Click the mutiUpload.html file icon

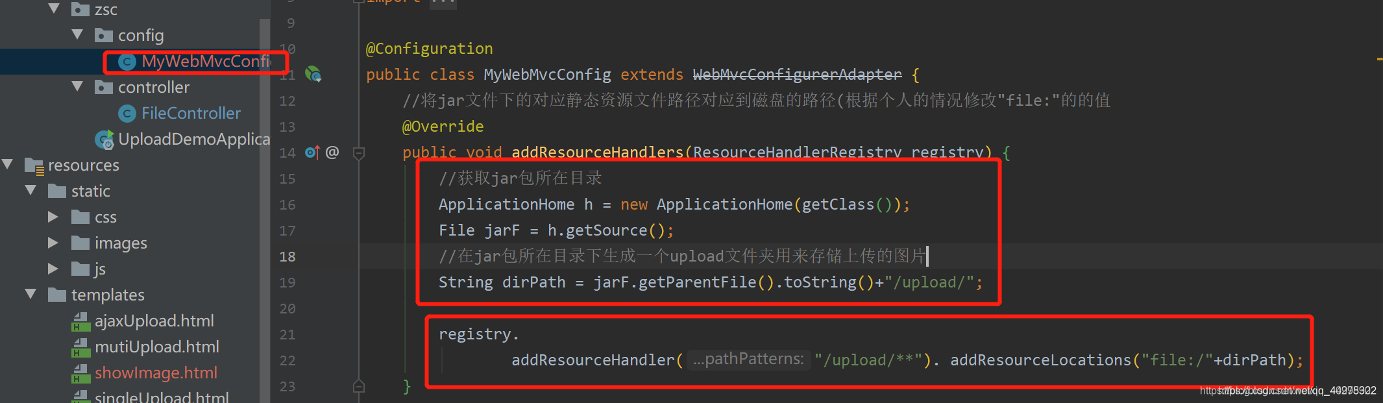(x=80, y=347)
